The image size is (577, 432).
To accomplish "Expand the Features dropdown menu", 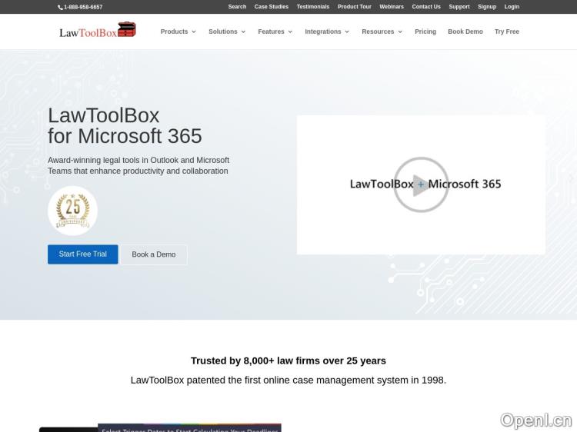I will [275, 32].
